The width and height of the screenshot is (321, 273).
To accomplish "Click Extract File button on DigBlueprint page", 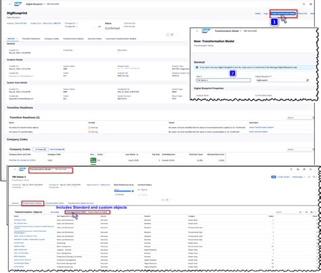I will (302, 14).
